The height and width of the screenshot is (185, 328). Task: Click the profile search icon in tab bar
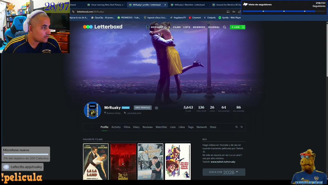(x=237, y=127)
